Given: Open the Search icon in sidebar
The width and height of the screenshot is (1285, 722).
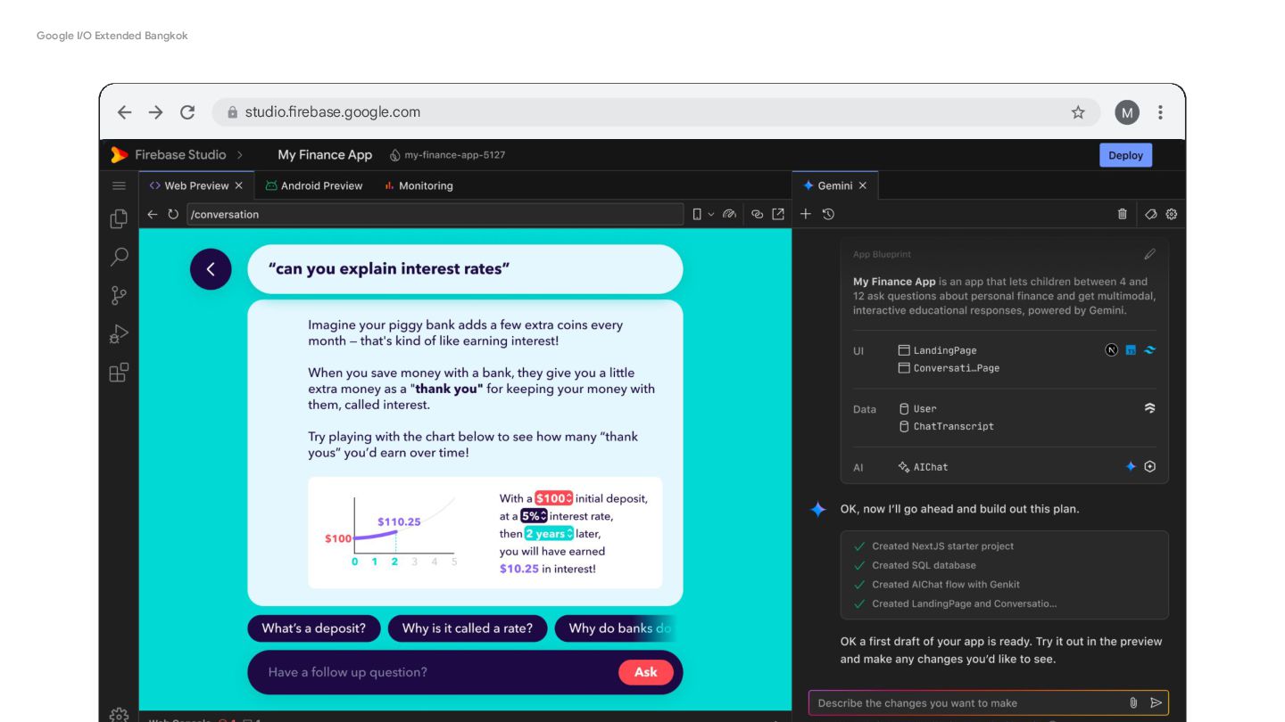Looking at the screenshot, I should coord(119,258).
